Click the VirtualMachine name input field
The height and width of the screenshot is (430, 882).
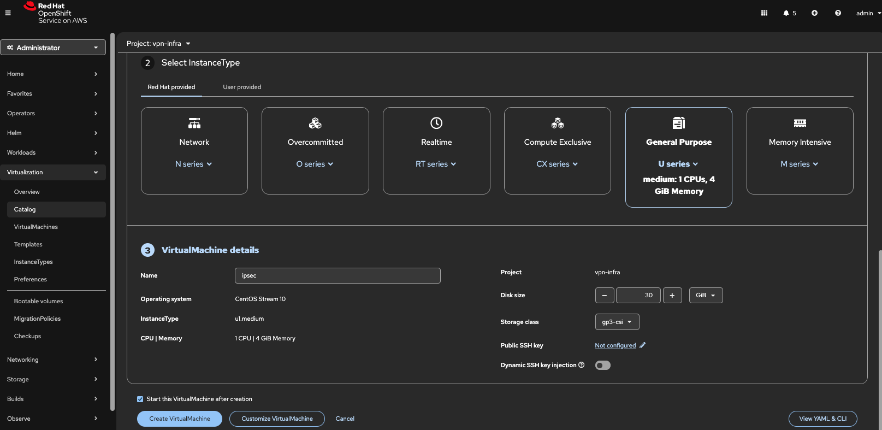point(338,276)
